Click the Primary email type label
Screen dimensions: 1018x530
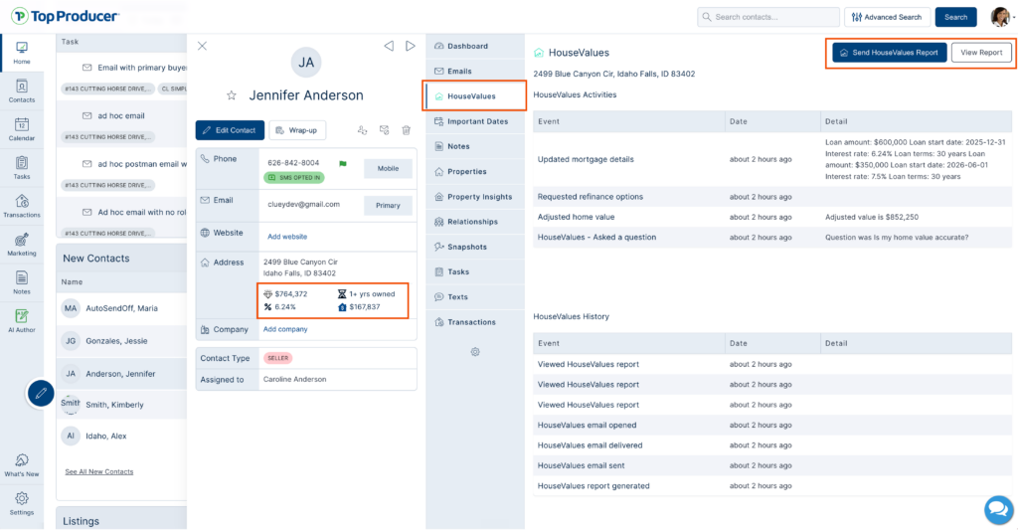388,205
